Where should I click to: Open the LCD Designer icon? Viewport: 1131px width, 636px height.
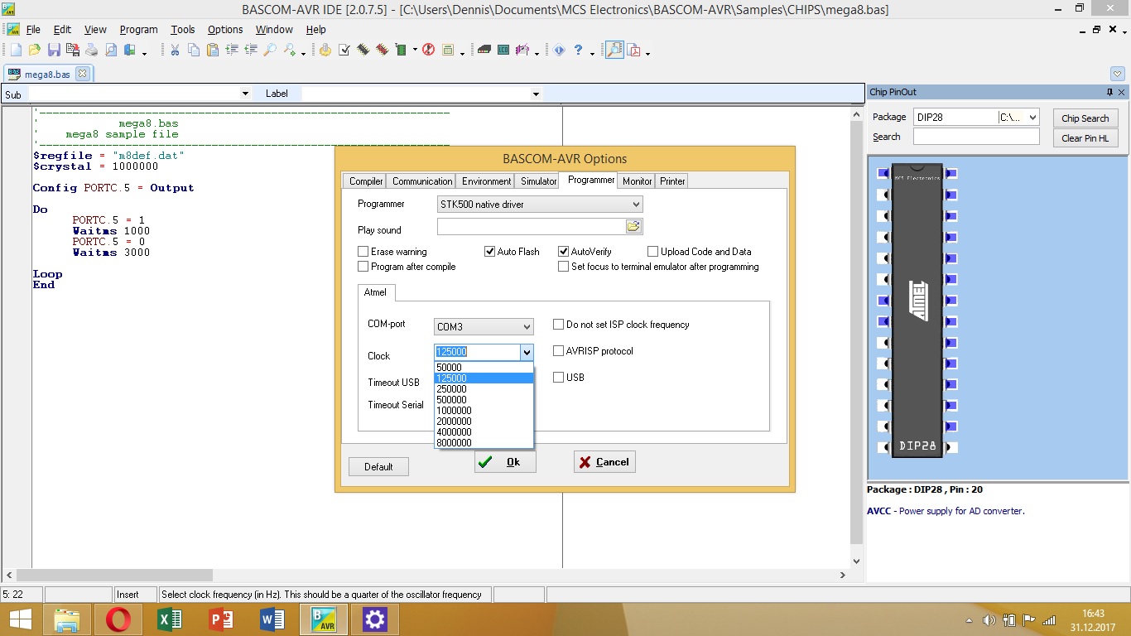(503, 51)
